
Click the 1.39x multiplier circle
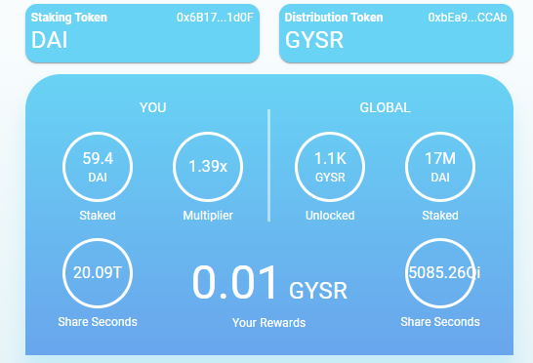[208, 167]
